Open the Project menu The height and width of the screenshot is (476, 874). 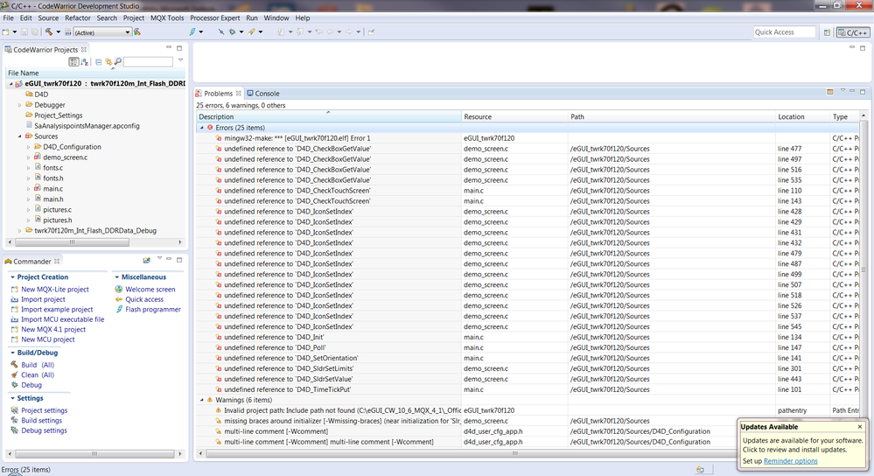(x=134, y=17)
